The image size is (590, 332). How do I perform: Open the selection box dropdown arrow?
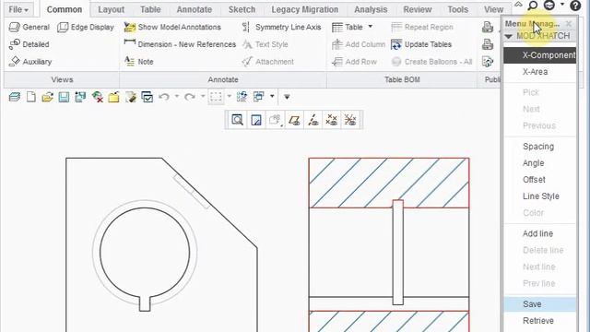(229, 96)
